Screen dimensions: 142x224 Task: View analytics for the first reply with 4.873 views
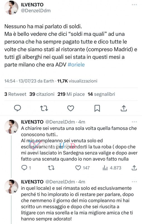[112, 168]
